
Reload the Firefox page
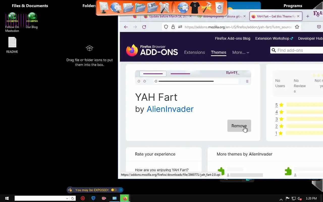coord(144,27)
